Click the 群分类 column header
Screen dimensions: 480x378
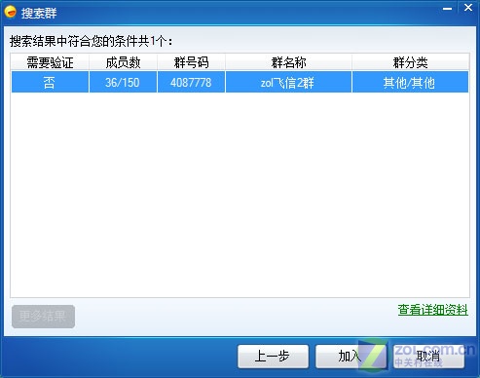click(410, 62)
